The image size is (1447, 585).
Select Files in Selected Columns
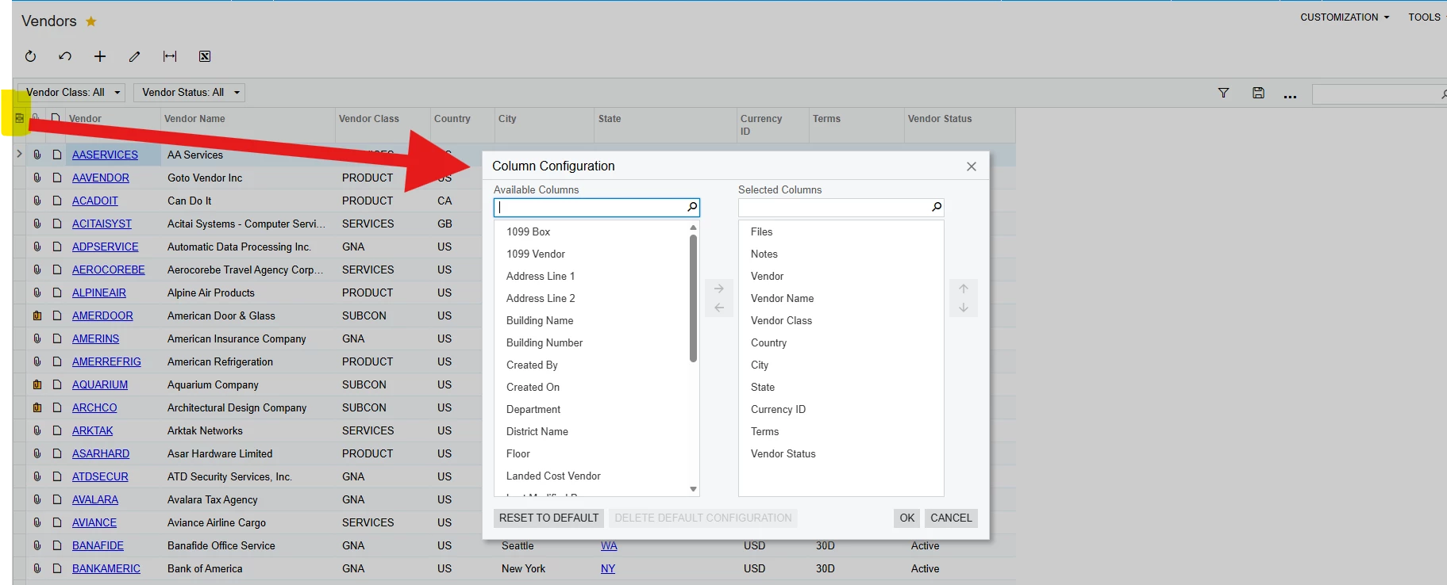coord(762,231)
